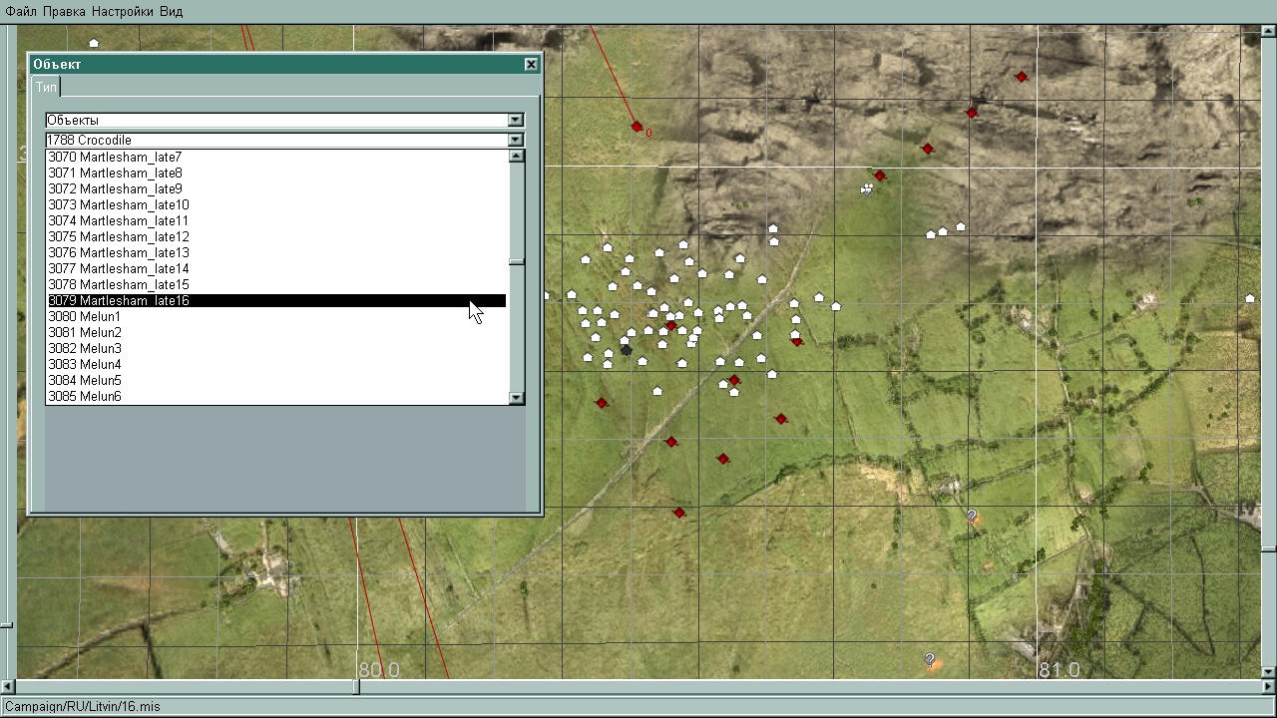Close the Объект dialog window

tap(531, 64)
